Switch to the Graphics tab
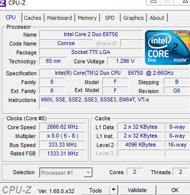This screenshot has height=195, width=190. click(134, 18)
